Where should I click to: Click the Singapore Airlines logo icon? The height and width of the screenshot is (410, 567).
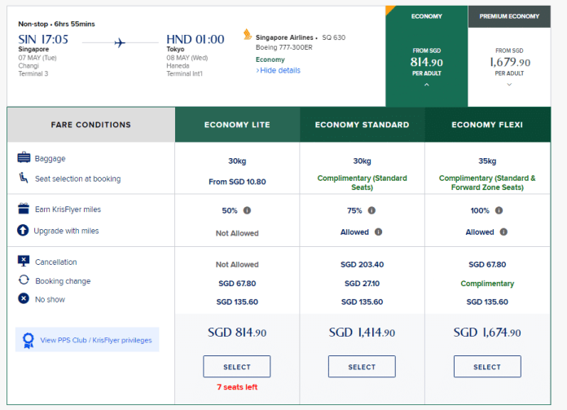click(248, 35)
